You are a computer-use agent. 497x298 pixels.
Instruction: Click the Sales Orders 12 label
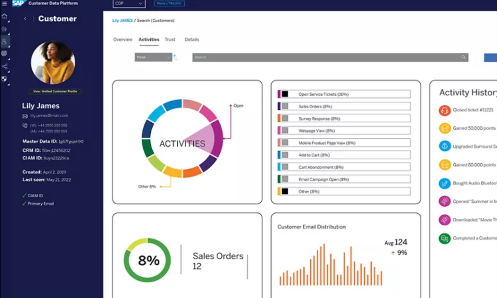(x=218, y=261)
